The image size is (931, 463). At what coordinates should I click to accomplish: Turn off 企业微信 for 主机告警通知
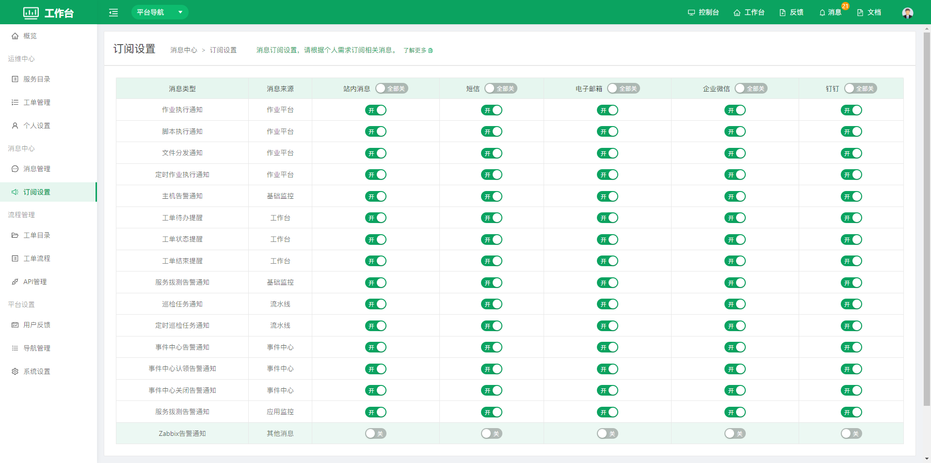735,196
